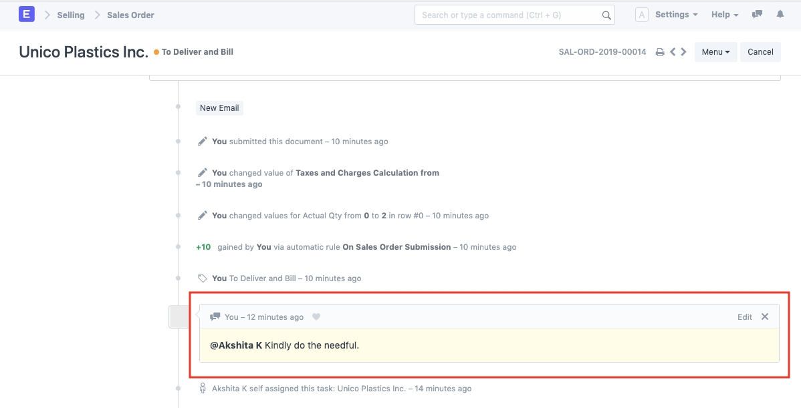Like the comment with heart icon

[316, 317]
